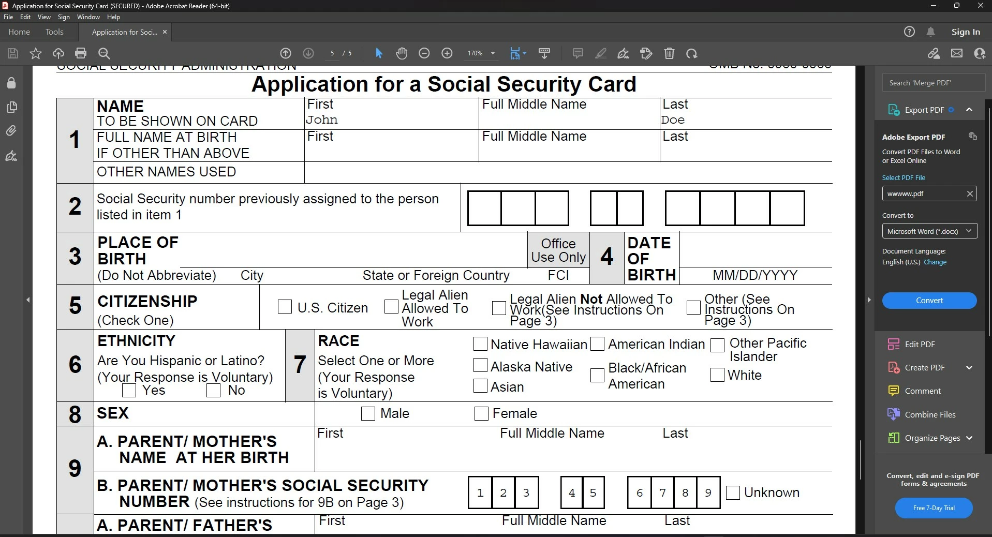Open the notifications bell
The height and width of the screenshot is (537, 992).
(930, 32)
